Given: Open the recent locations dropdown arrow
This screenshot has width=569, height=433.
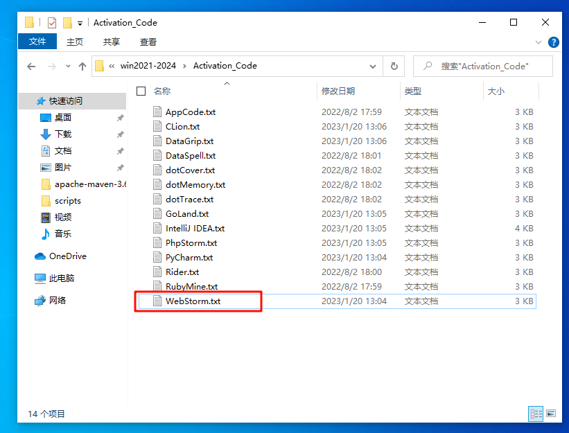Looking at the screenshot, I should [x=68, y=67].
